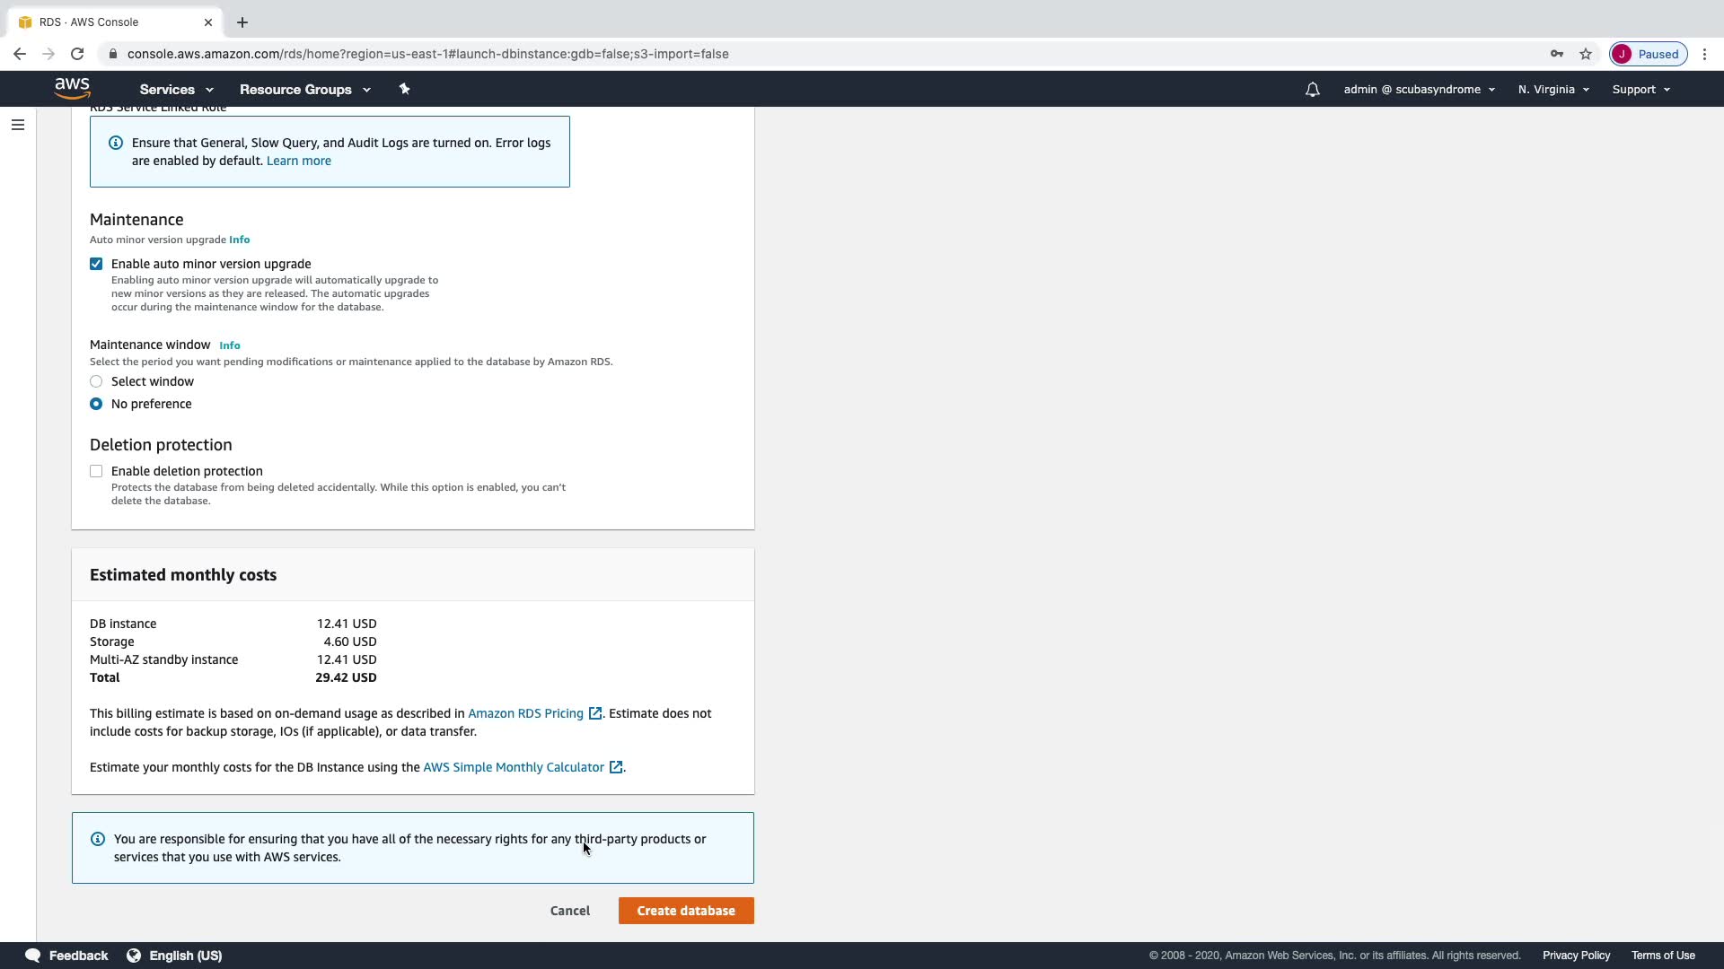
Task: Expand the Services dropdown menu
Action: [176, 90]
